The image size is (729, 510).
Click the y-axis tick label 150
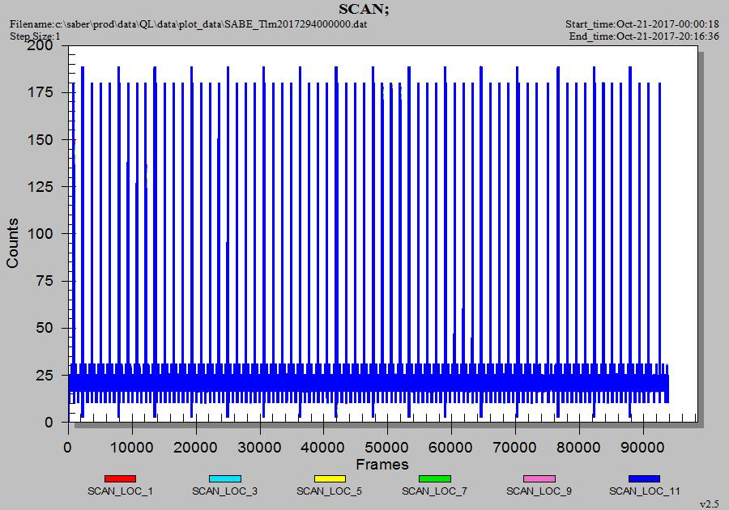tap(40, 139)
